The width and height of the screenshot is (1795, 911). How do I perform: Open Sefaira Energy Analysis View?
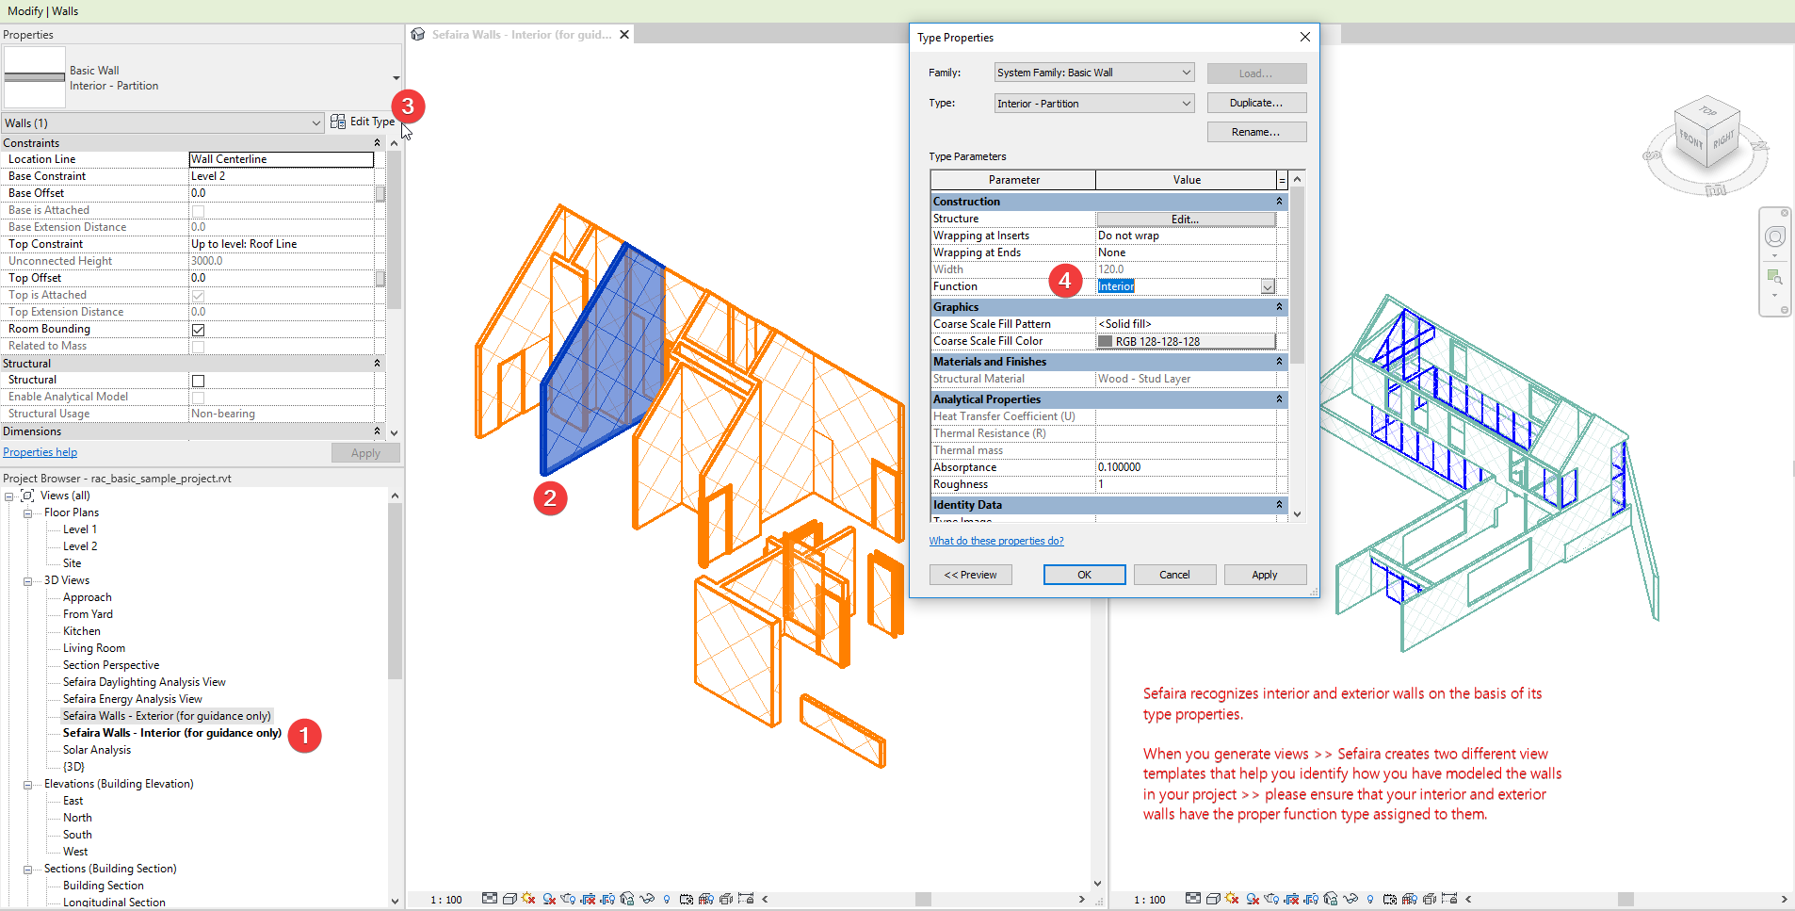point(133,699)
